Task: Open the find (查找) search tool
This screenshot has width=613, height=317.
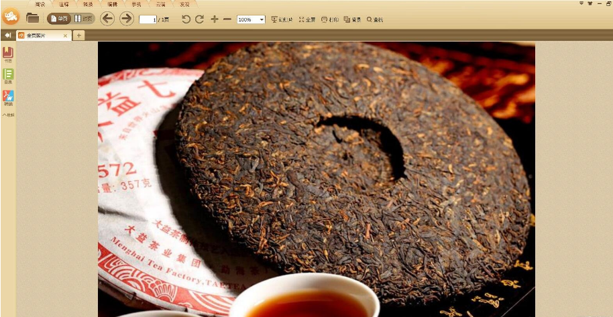Action: coord(375,19)
